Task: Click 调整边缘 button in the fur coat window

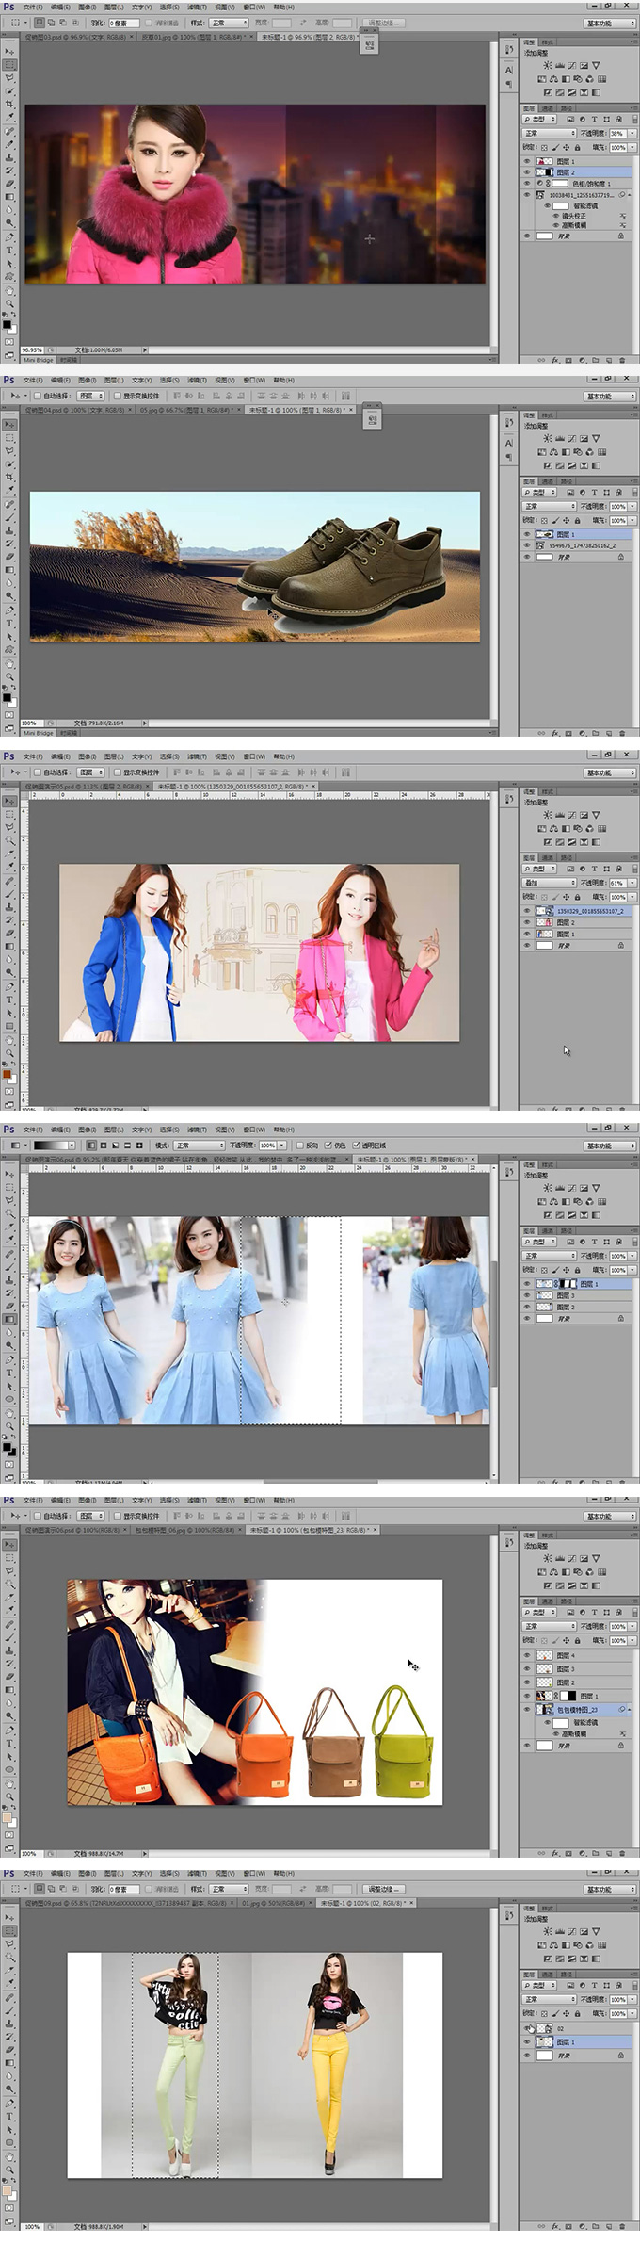Action: click(x=384, y=23)
